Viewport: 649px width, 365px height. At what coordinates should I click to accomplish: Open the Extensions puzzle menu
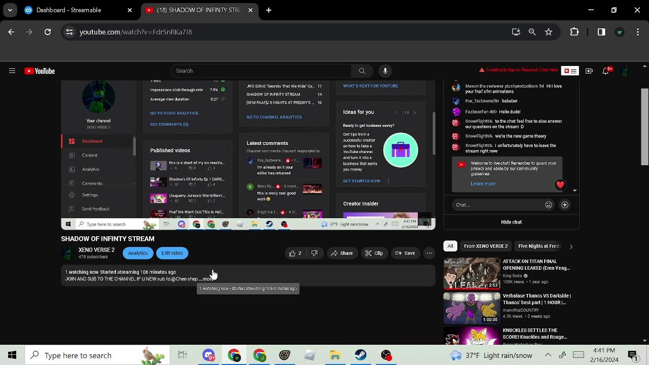click(x=574, y=32)
